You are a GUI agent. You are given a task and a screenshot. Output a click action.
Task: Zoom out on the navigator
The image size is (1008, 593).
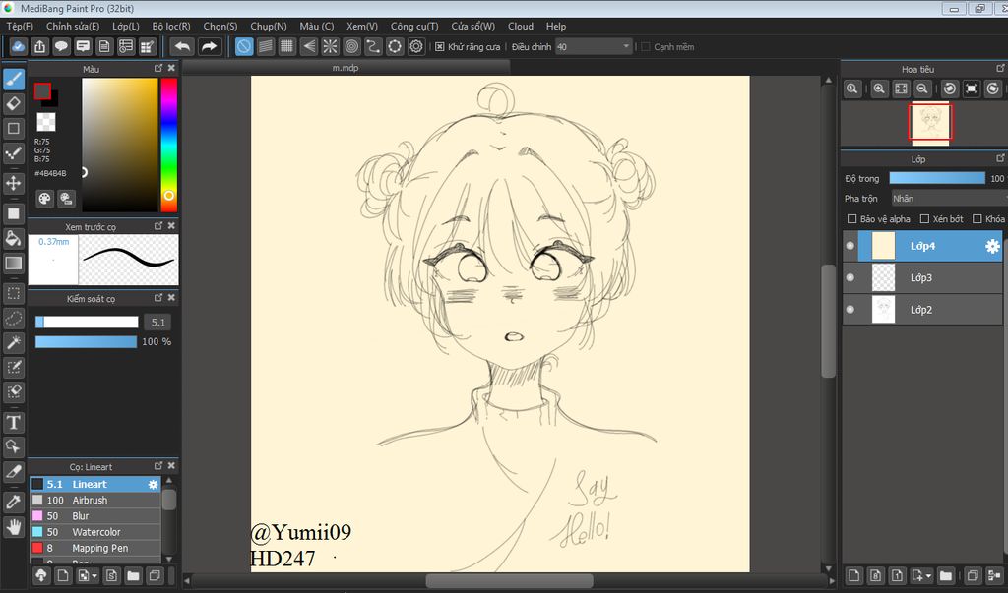point(921,89)
